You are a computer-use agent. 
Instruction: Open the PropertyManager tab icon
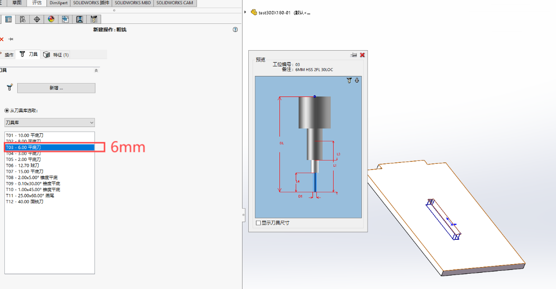pyautogui.click(x=9, y=20)
